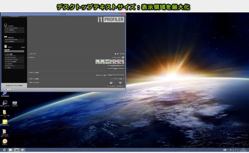249x153 pixels.
Task: Click the last device thumbnail with red badge
Action: [x=122, y=62]
